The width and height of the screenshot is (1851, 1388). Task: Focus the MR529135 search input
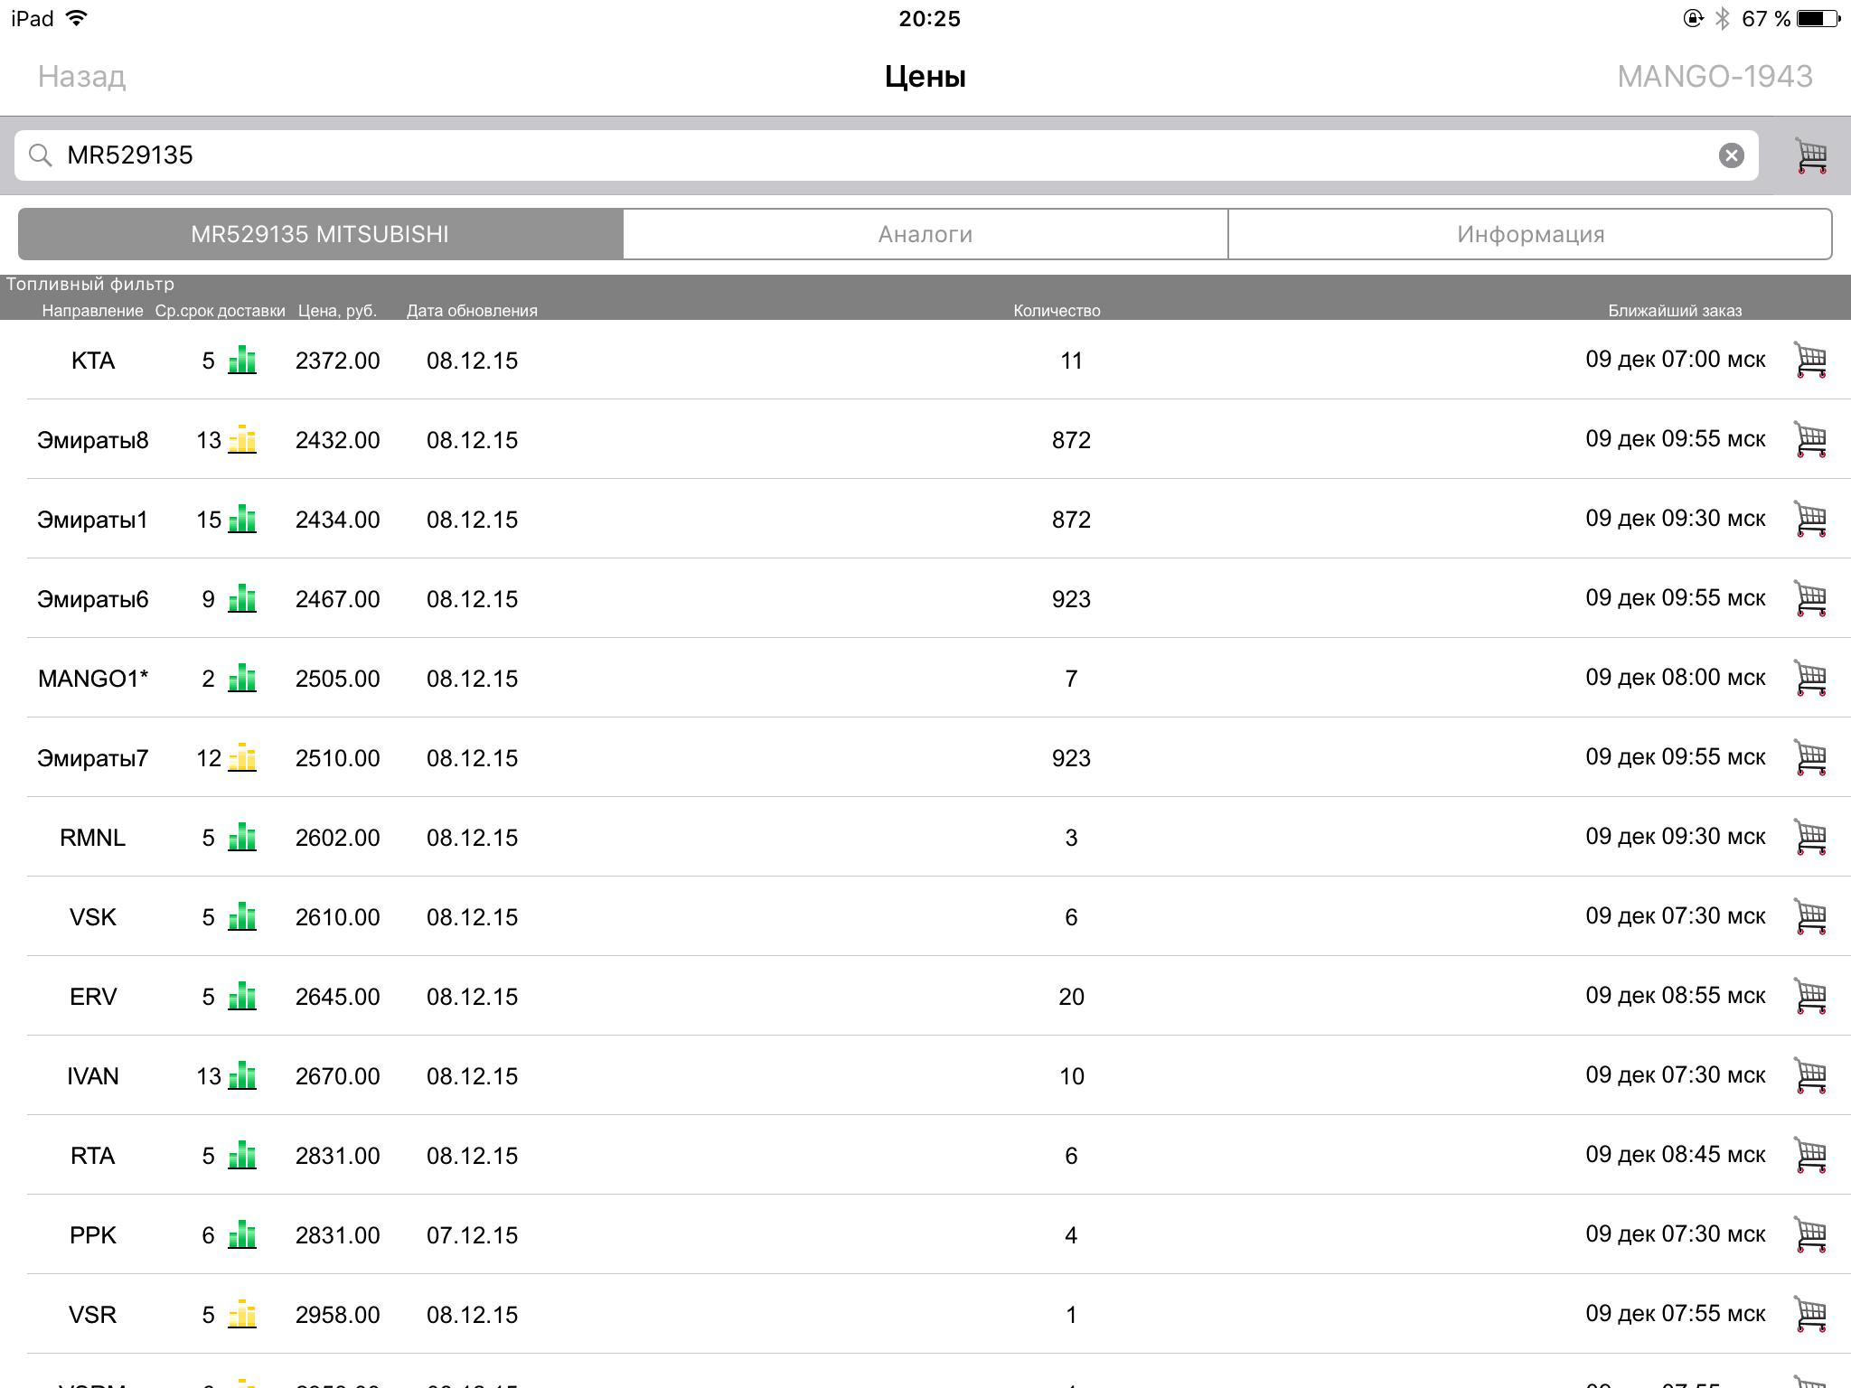pyautogui.click(x=813, y=155)
